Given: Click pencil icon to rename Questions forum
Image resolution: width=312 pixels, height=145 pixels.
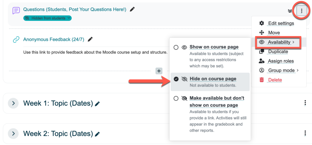Looking at the screenshot, I should pyautogui.click(x=132, y=9).
